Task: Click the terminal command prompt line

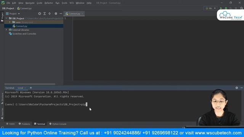Action: tap(46, 104)
